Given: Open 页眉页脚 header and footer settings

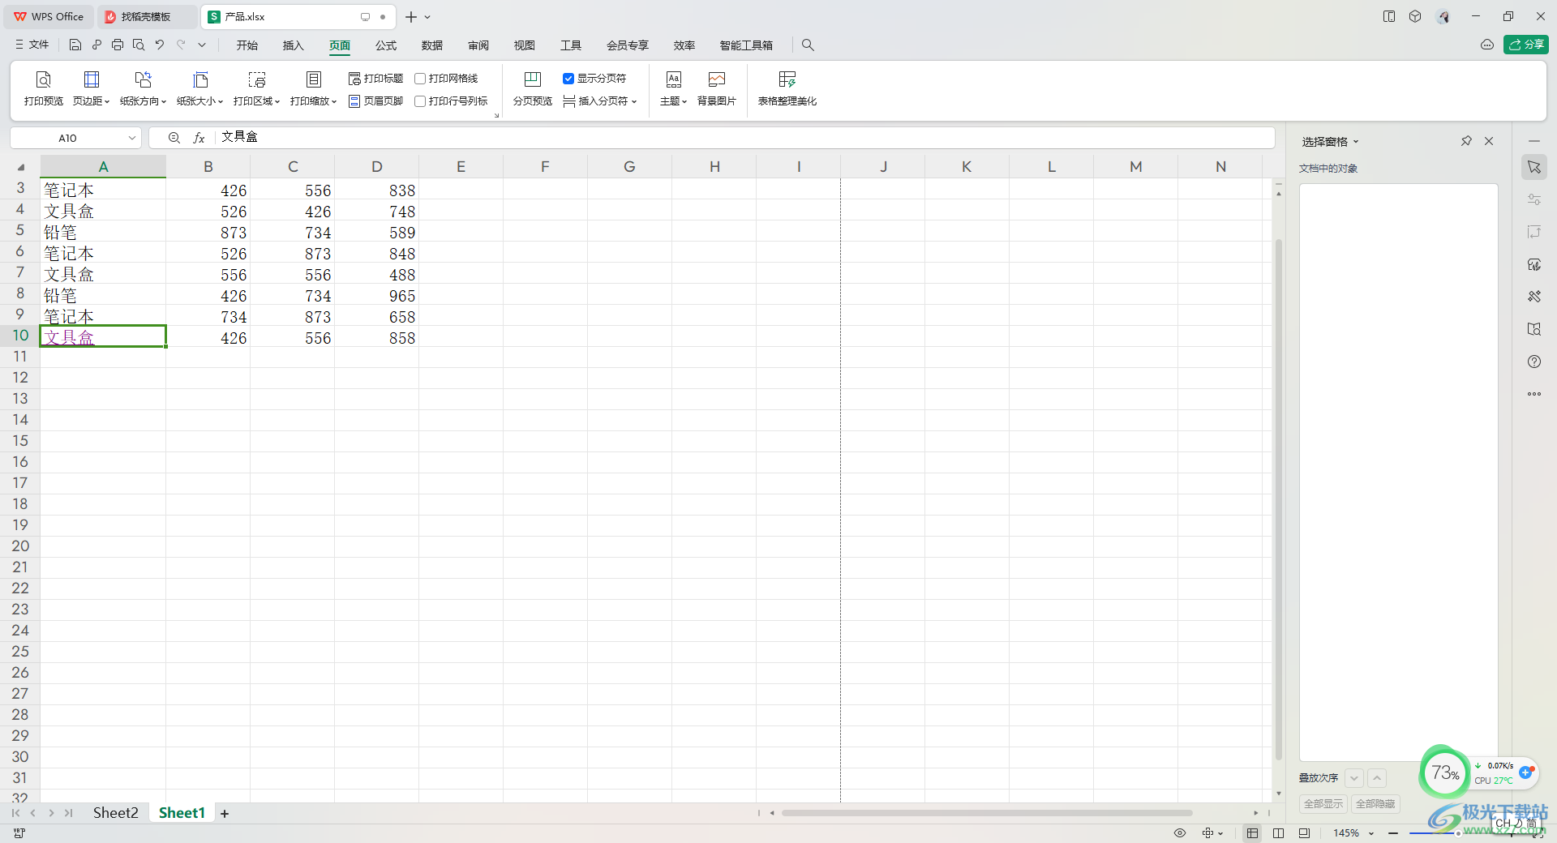Looking at the screenshot, I should 375,101.
